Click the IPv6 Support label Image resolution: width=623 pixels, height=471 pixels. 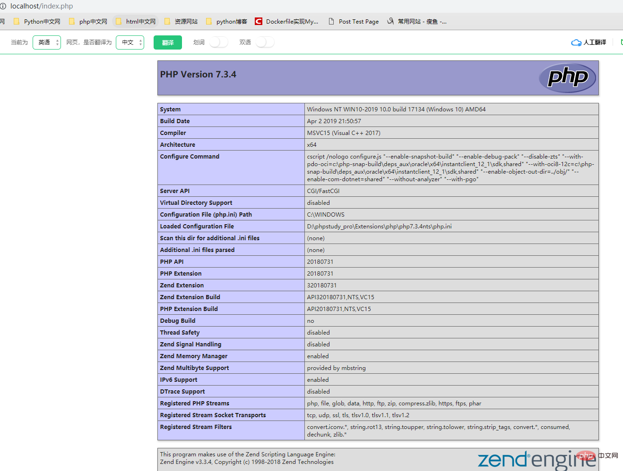[179, 379]
